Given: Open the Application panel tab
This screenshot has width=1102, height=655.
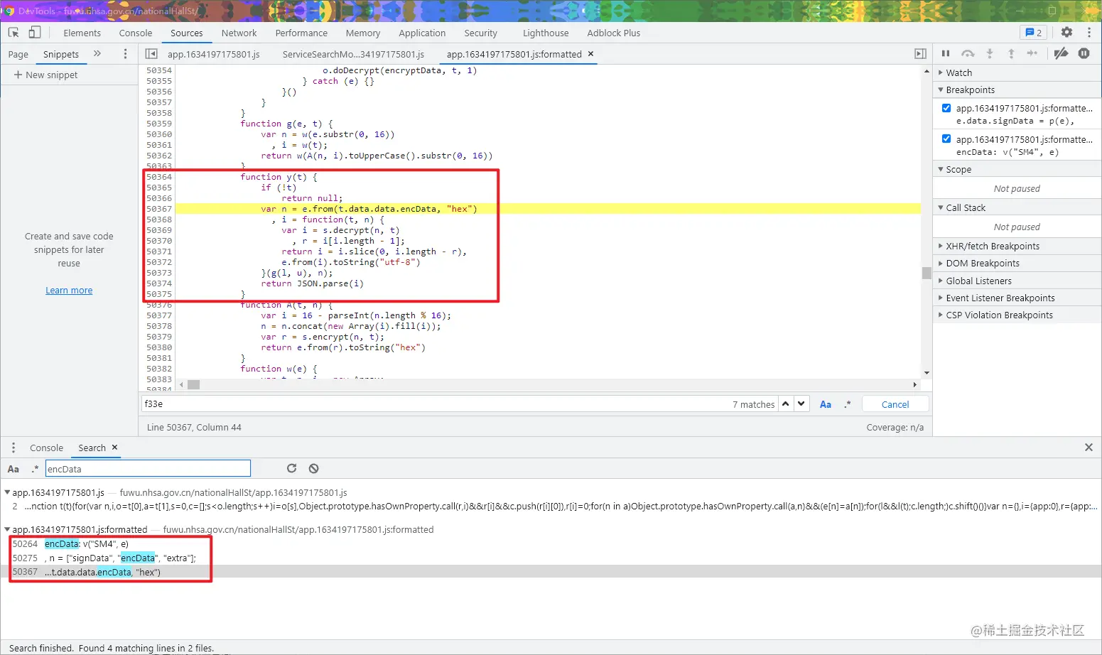Looking at the screenshot, I should pyautogui.click(x=422, y=33).
